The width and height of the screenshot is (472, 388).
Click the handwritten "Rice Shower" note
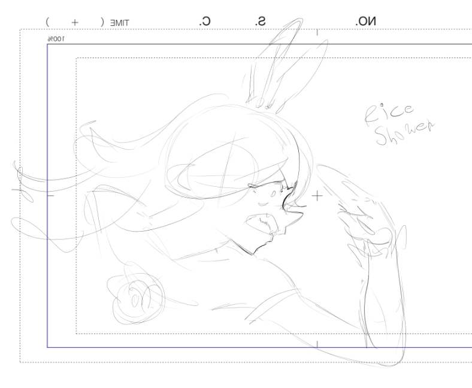point(400,125)
